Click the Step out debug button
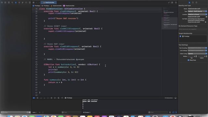 [x=48, y=98]
